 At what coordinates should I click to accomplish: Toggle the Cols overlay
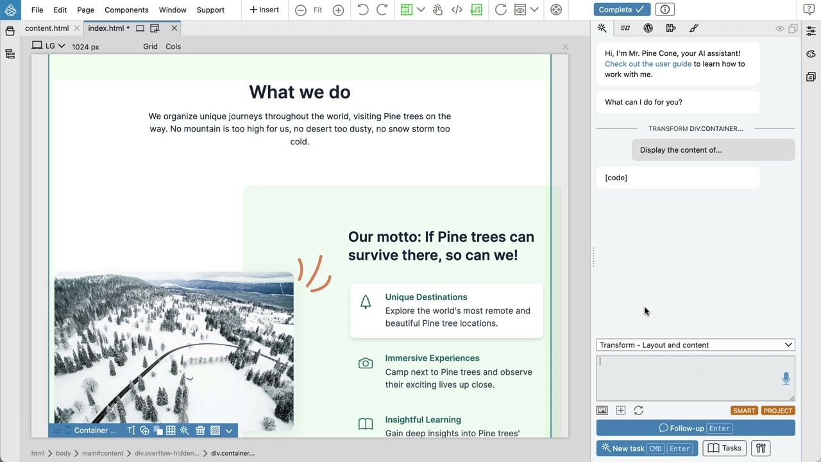tap(173, 46)
